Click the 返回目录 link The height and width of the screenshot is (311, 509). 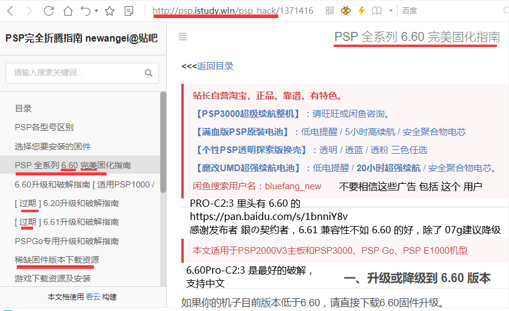click(x=215, y=66)
